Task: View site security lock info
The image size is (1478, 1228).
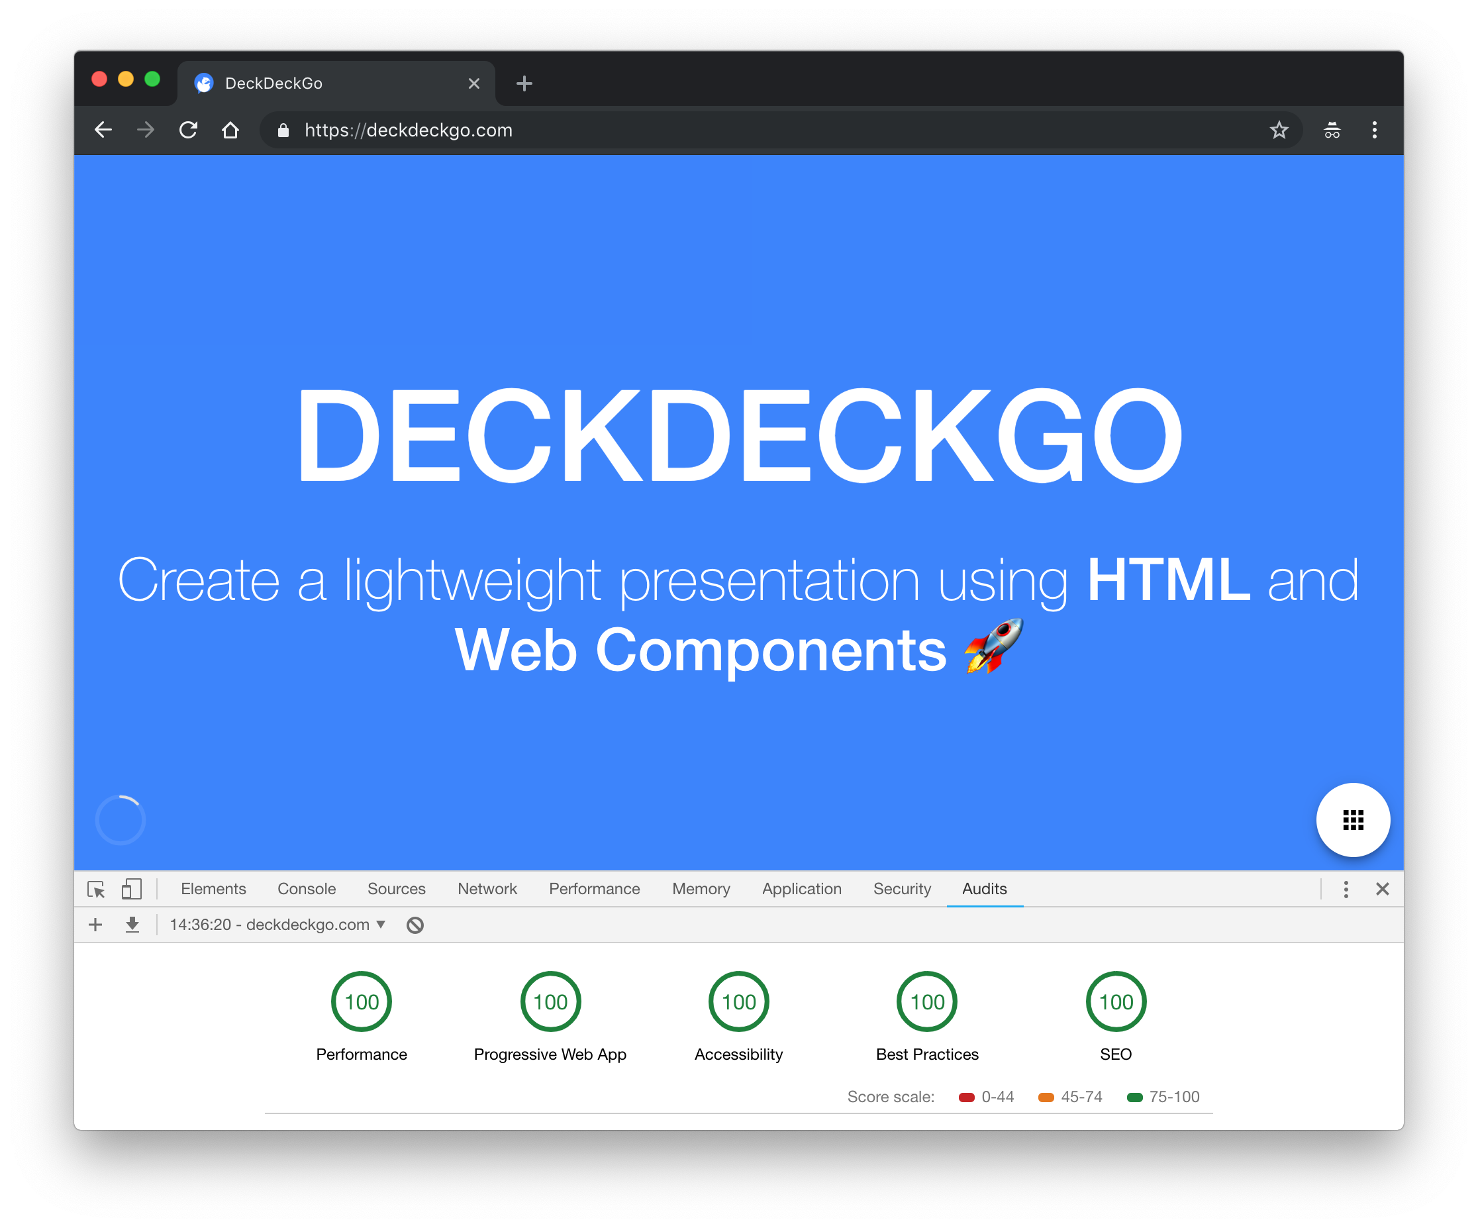Action: [x=283, y=130]
